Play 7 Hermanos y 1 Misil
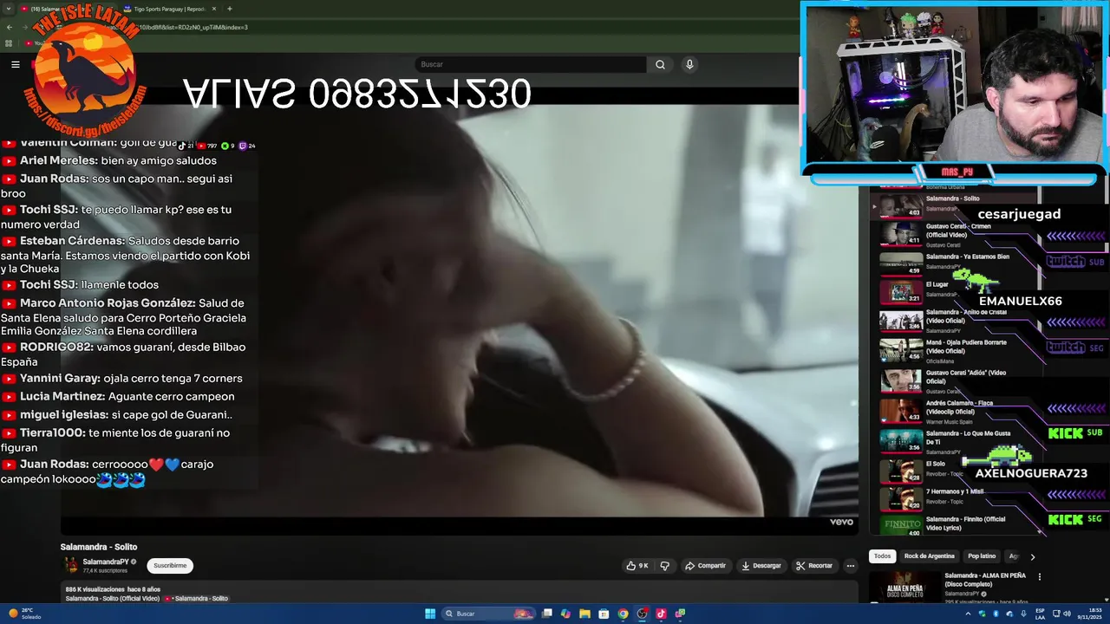 coord(955,497)
